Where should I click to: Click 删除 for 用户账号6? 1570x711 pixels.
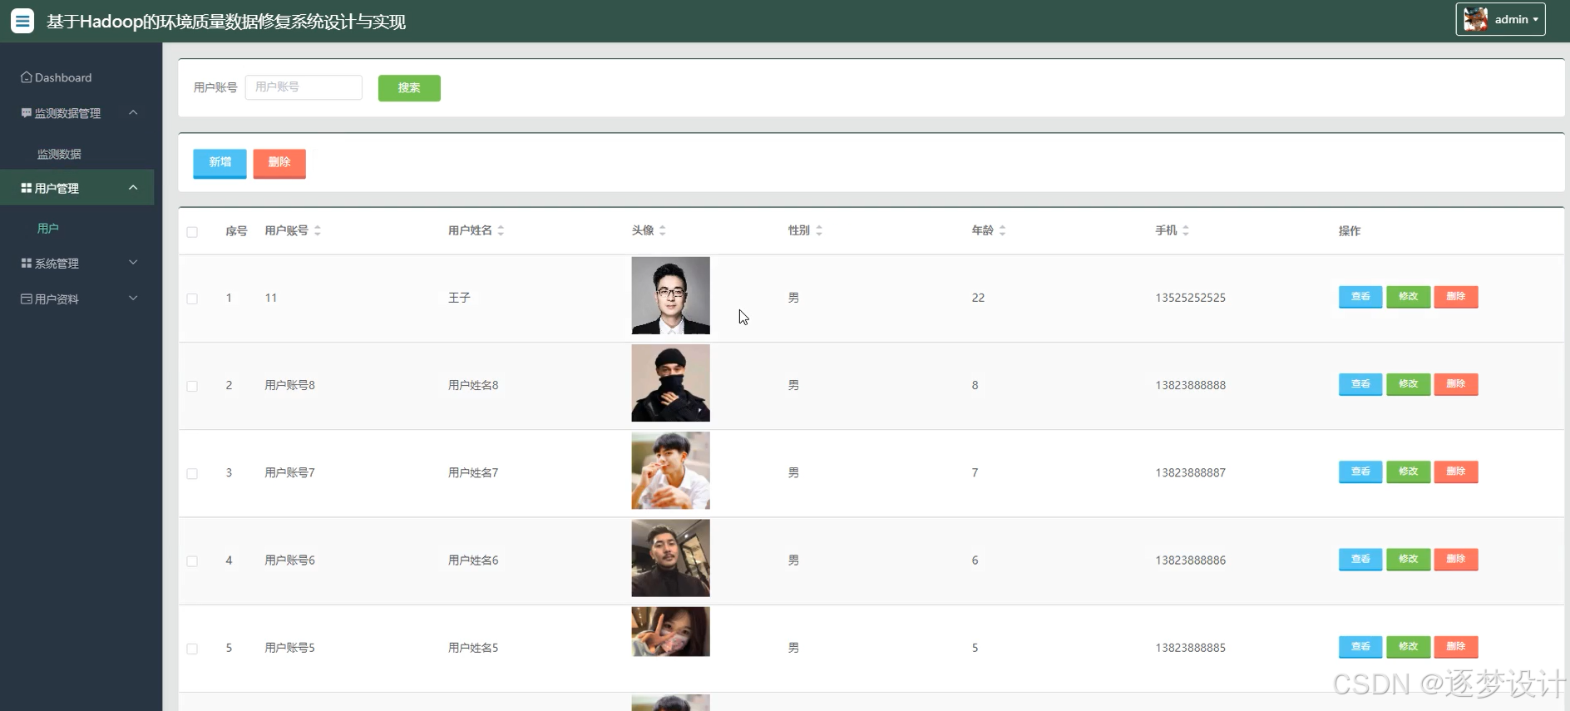(x=1456, y=560)
